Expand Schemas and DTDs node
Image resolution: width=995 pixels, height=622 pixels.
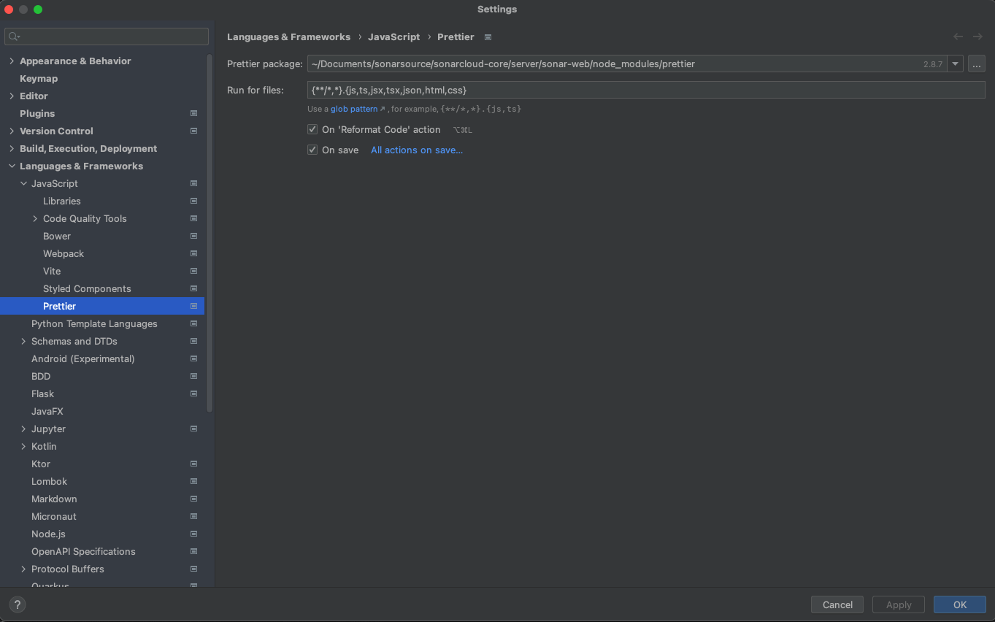tap(23, 341)
